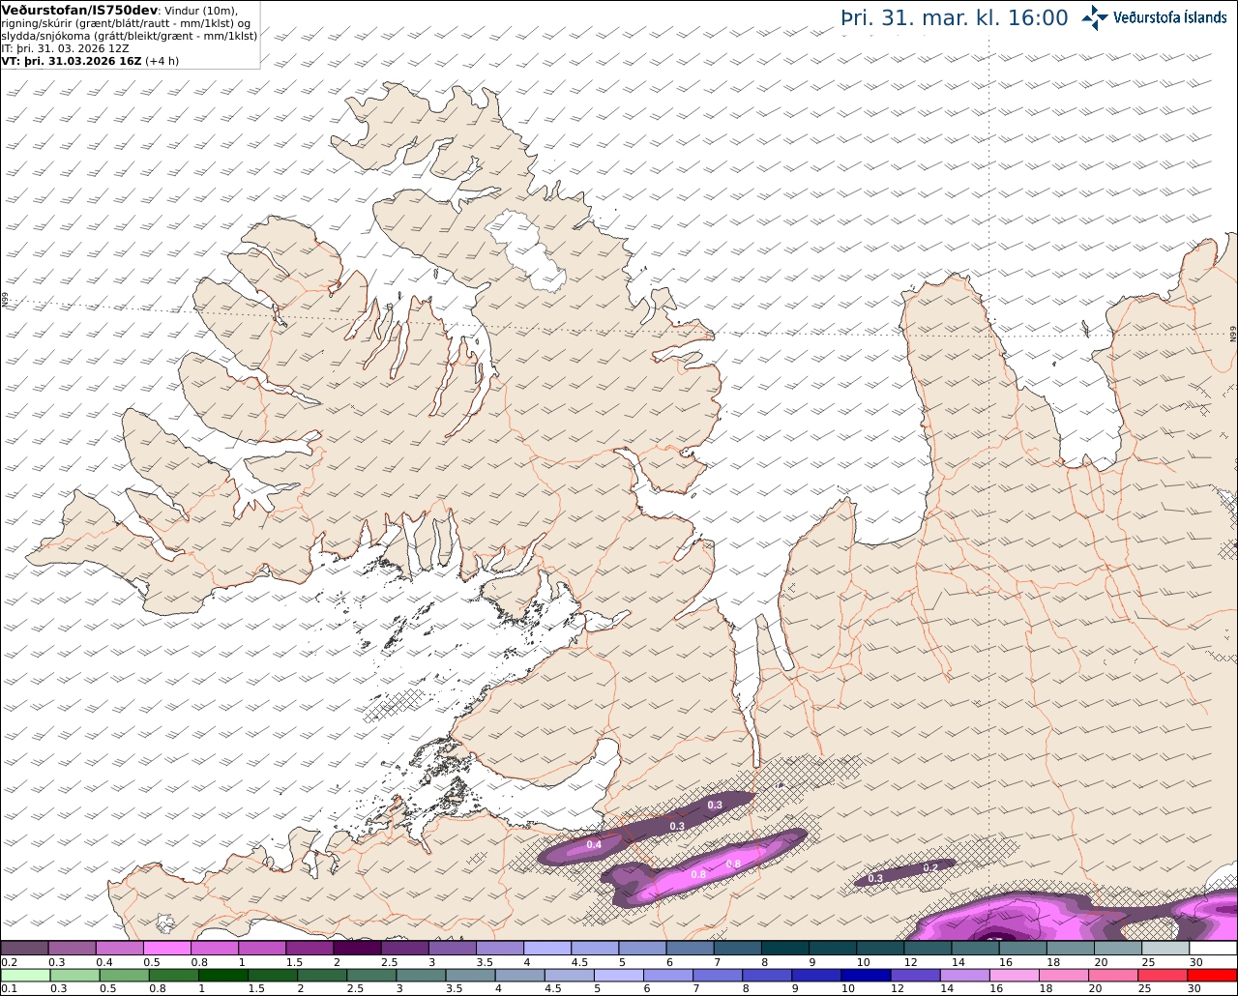Select the 25 swatch in bottom legend row

click(1164, 976)
